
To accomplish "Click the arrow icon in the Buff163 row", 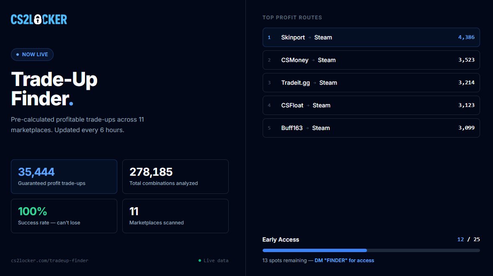I will (x=307, y=128).
